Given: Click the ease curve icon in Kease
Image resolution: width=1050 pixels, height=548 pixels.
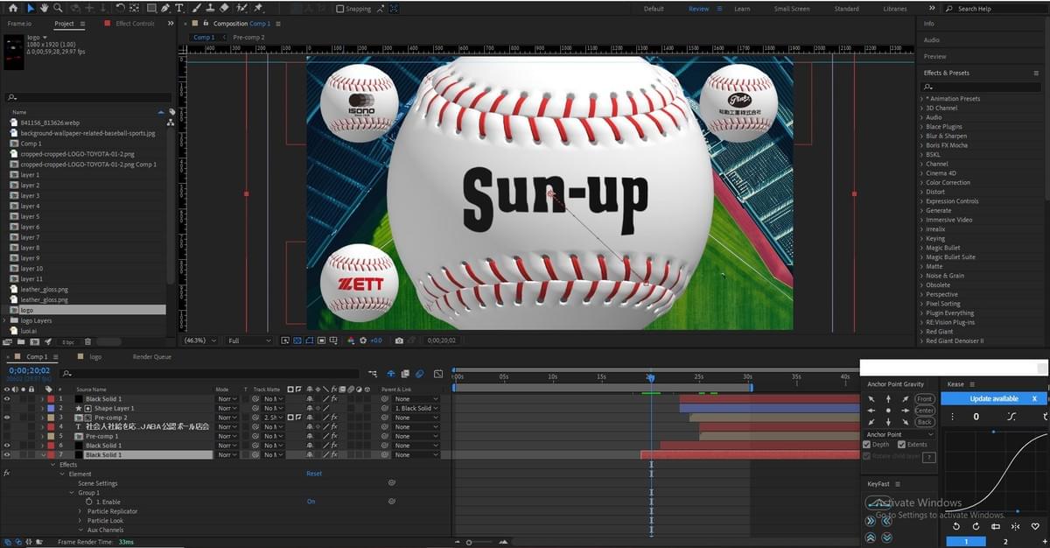Looking at the screenshot, I should point(1011,417).
